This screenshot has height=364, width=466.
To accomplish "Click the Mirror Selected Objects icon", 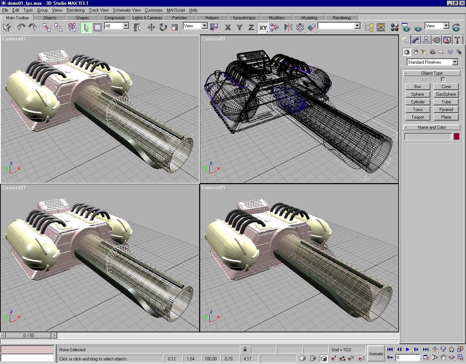I will pyautogui.click(x=288, y=27).
